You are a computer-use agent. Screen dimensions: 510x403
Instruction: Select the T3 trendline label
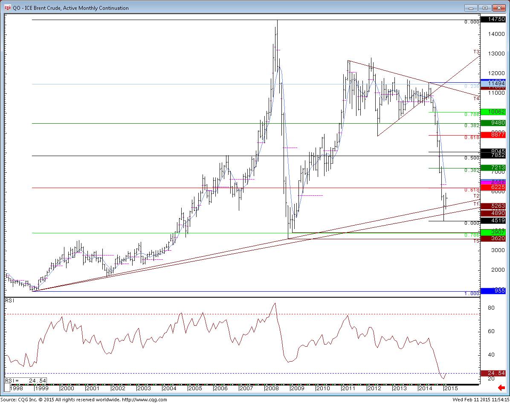tap(476, 52)
